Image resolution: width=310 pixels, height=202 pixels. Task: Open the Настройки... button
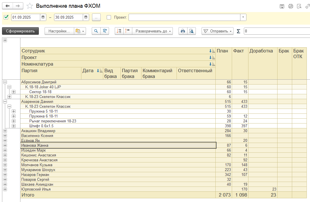(59, 31)
